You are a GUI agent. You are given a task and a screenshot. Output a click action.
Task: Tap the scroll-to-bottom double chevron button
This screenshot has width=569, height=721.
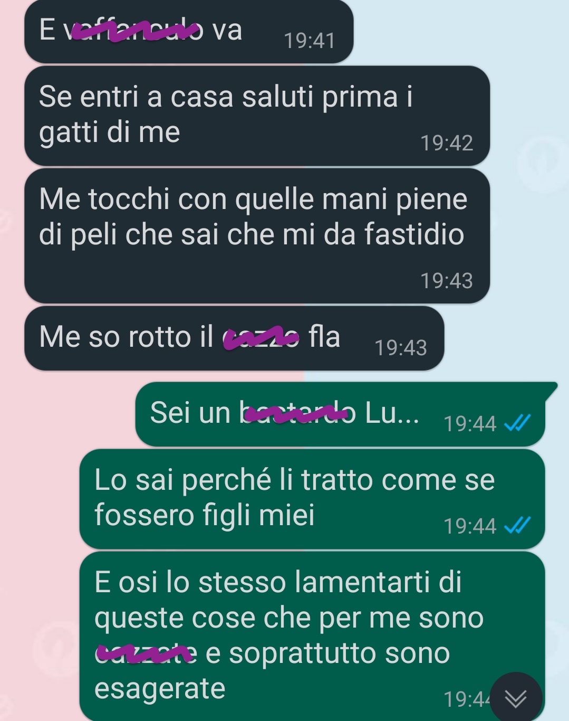(x=516, y=698)
